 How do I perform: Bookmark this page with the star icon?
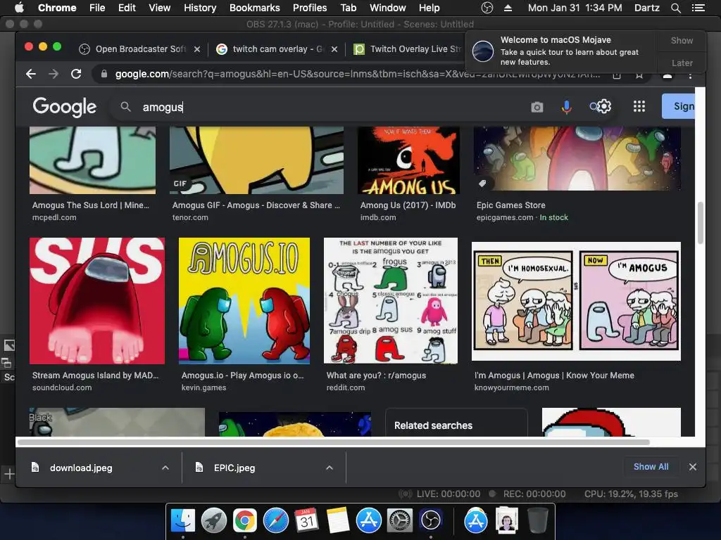tap(639, 75)
